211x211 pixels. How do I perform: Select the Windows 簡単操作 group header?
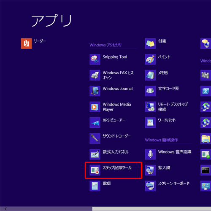pyautogui.click(x=162, y=140)
